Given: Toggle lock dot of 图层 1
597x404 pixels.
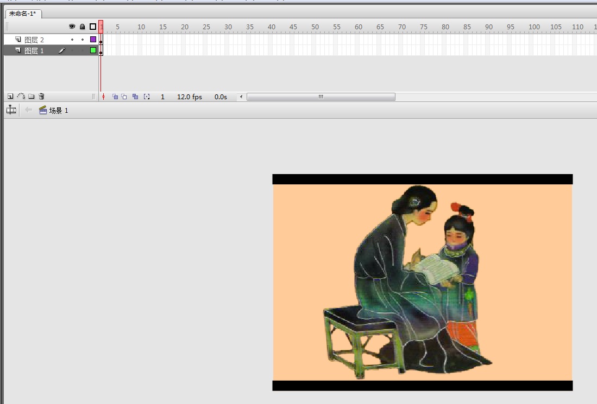Looking at the screenshot, I should pyautogui.click(x=83, y=50).
